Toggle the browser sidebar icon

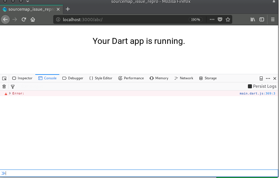(x=261, y=19)
